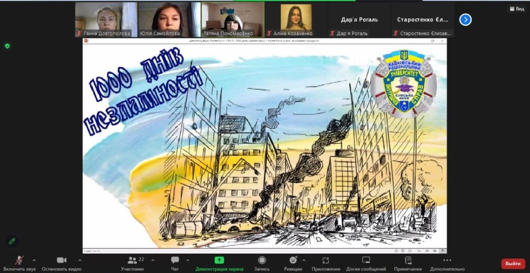Viewport: 530px width, 273px height.
Task: Select Ганна Довгополова's video tile
Action: [x=106, y=20]
